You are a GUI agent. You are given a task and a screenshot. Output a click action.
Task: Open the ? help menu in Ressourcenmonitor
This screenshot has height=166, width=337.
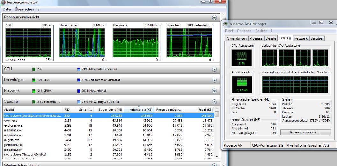coord(38,9)
